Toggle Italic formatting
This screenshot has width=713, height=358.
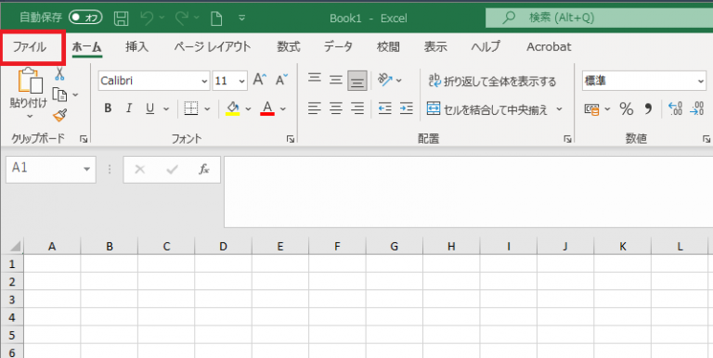point(129,109)
